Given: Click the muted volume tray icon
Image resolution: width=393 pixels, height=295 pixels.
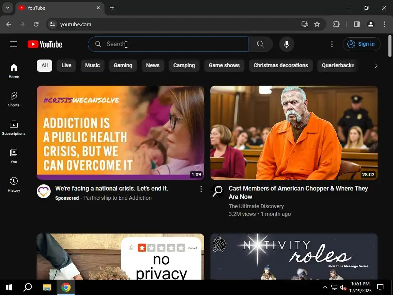Looking at the screenshot, I should tap(343, 287).
